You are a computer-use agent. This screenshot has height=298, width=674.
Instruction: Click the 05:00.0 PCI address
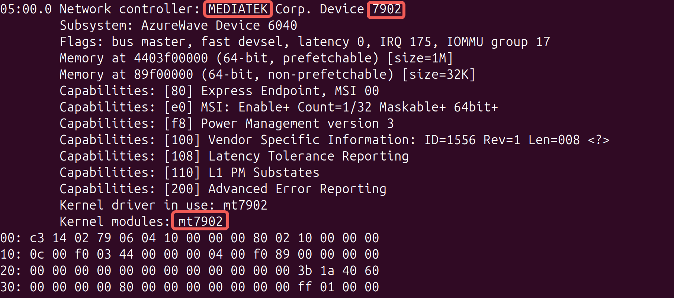[x=26, y=9]
